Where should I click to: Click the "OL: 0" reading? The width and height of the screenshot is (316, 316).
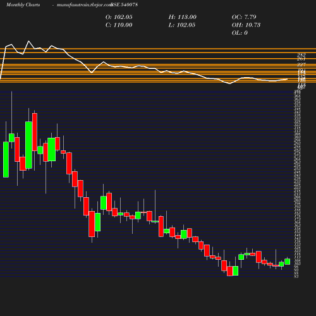pyautogui.click(x=240, y=33)
